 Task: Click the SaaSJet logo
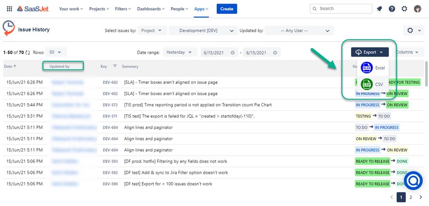tap(33, 9)
